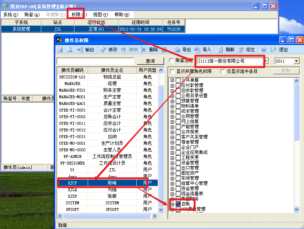Click the 复制 button
The height and width of the screenshot is (229, 304).
pyautogui.click(x=286, y=71)
